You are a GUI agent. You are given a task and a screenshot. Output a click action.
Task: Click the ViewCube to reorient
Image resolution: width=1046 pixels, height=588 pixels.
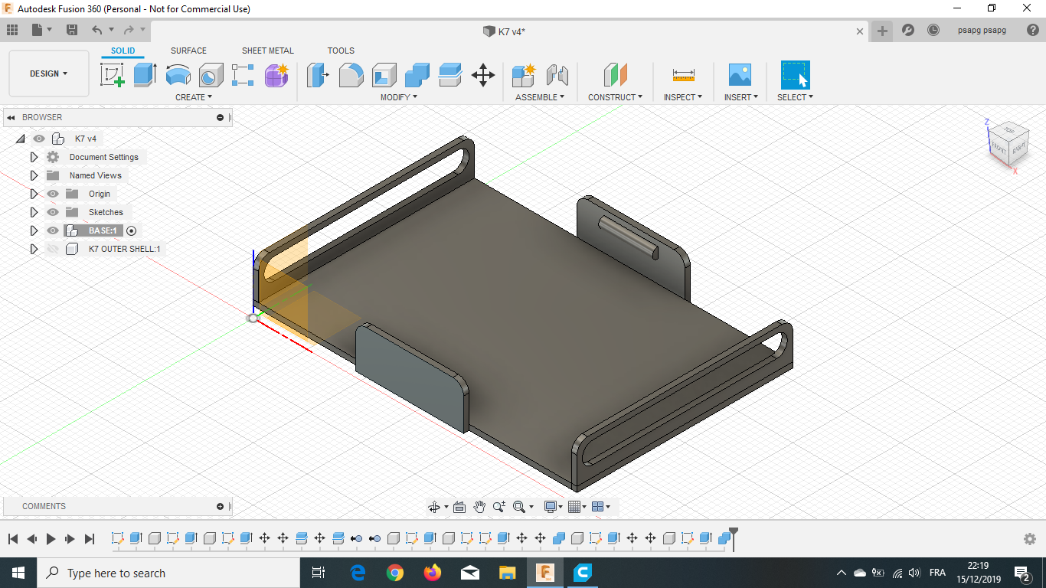pos(1008,142)
